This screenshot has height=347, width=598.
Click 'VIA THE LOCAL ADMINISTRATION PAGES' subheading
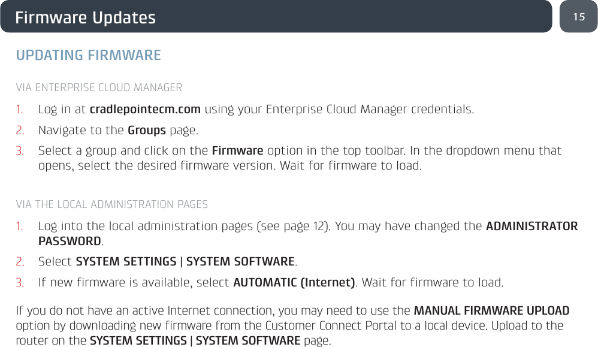click(111, 204)
